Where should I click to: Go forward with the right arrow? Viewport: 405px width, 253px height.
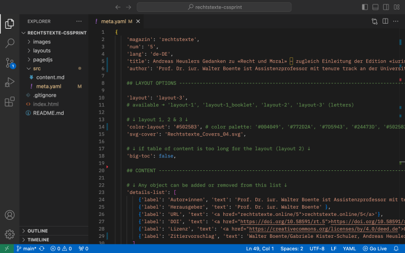click(x=128, y=7)
